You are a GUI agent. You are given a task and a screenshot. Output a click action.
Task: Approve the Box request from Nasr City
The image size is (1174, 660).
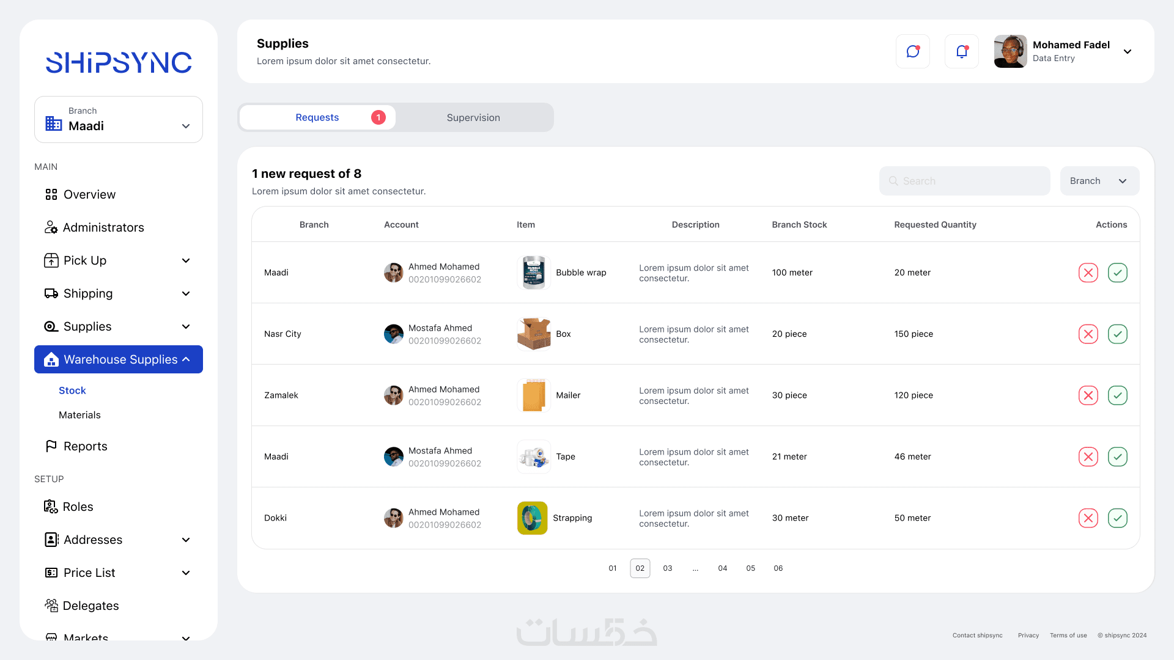(x=1117, y=334)
